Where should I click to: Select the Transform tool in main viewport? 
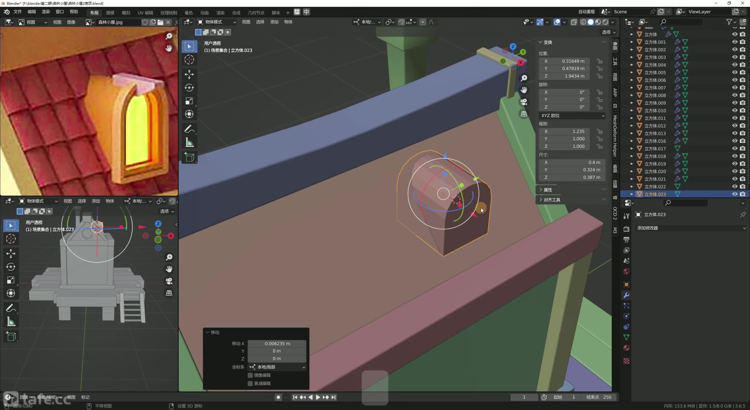tap(189, 114)
